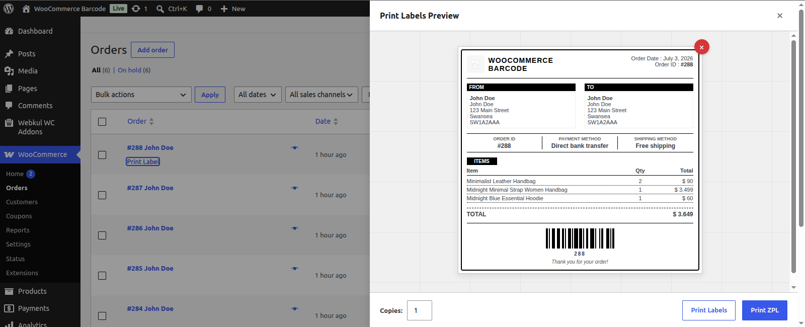Click the scroll down arrow in preview panel
805x327 pixels.
[793, 288]
